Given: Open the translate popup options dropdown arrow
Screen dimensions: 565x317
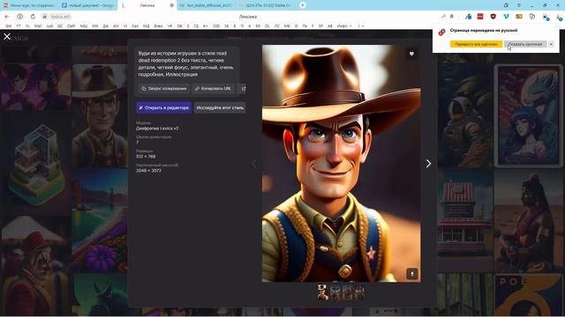Looking at the screenshot, I should pyautogui.click(x=551, y=44).
